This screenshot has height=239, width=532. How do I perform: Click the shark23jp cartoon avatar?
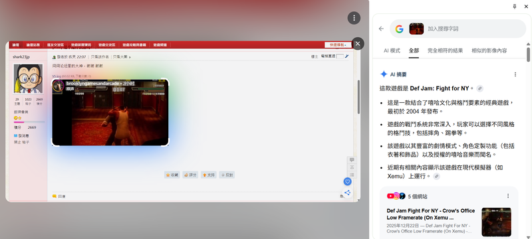(x=28, y=78)
